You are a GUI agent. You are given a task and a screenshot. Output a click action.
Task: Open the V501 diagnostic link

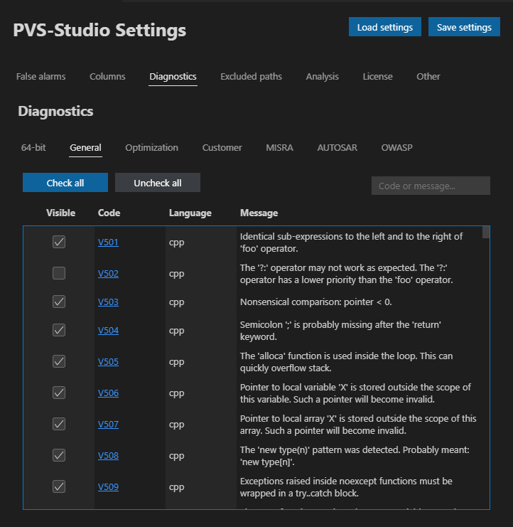click(108, 242)
